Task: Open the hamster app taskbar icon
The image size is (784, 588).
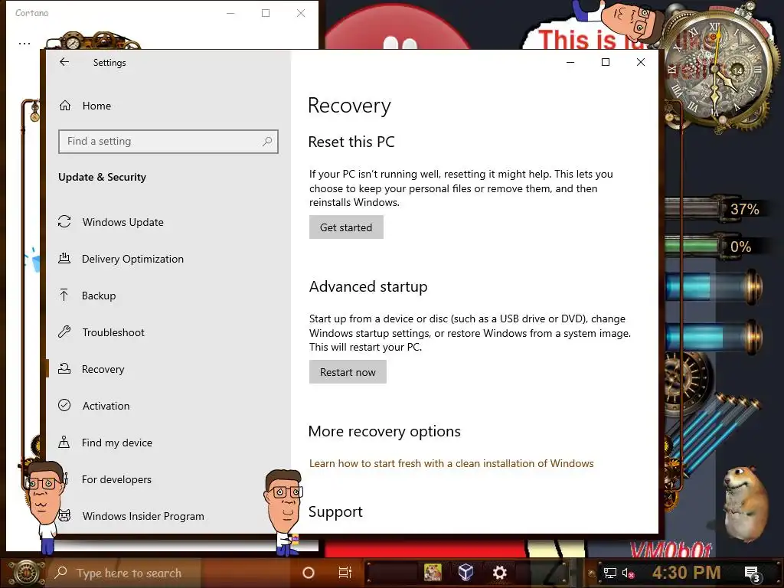Action: tap(433, 573)
